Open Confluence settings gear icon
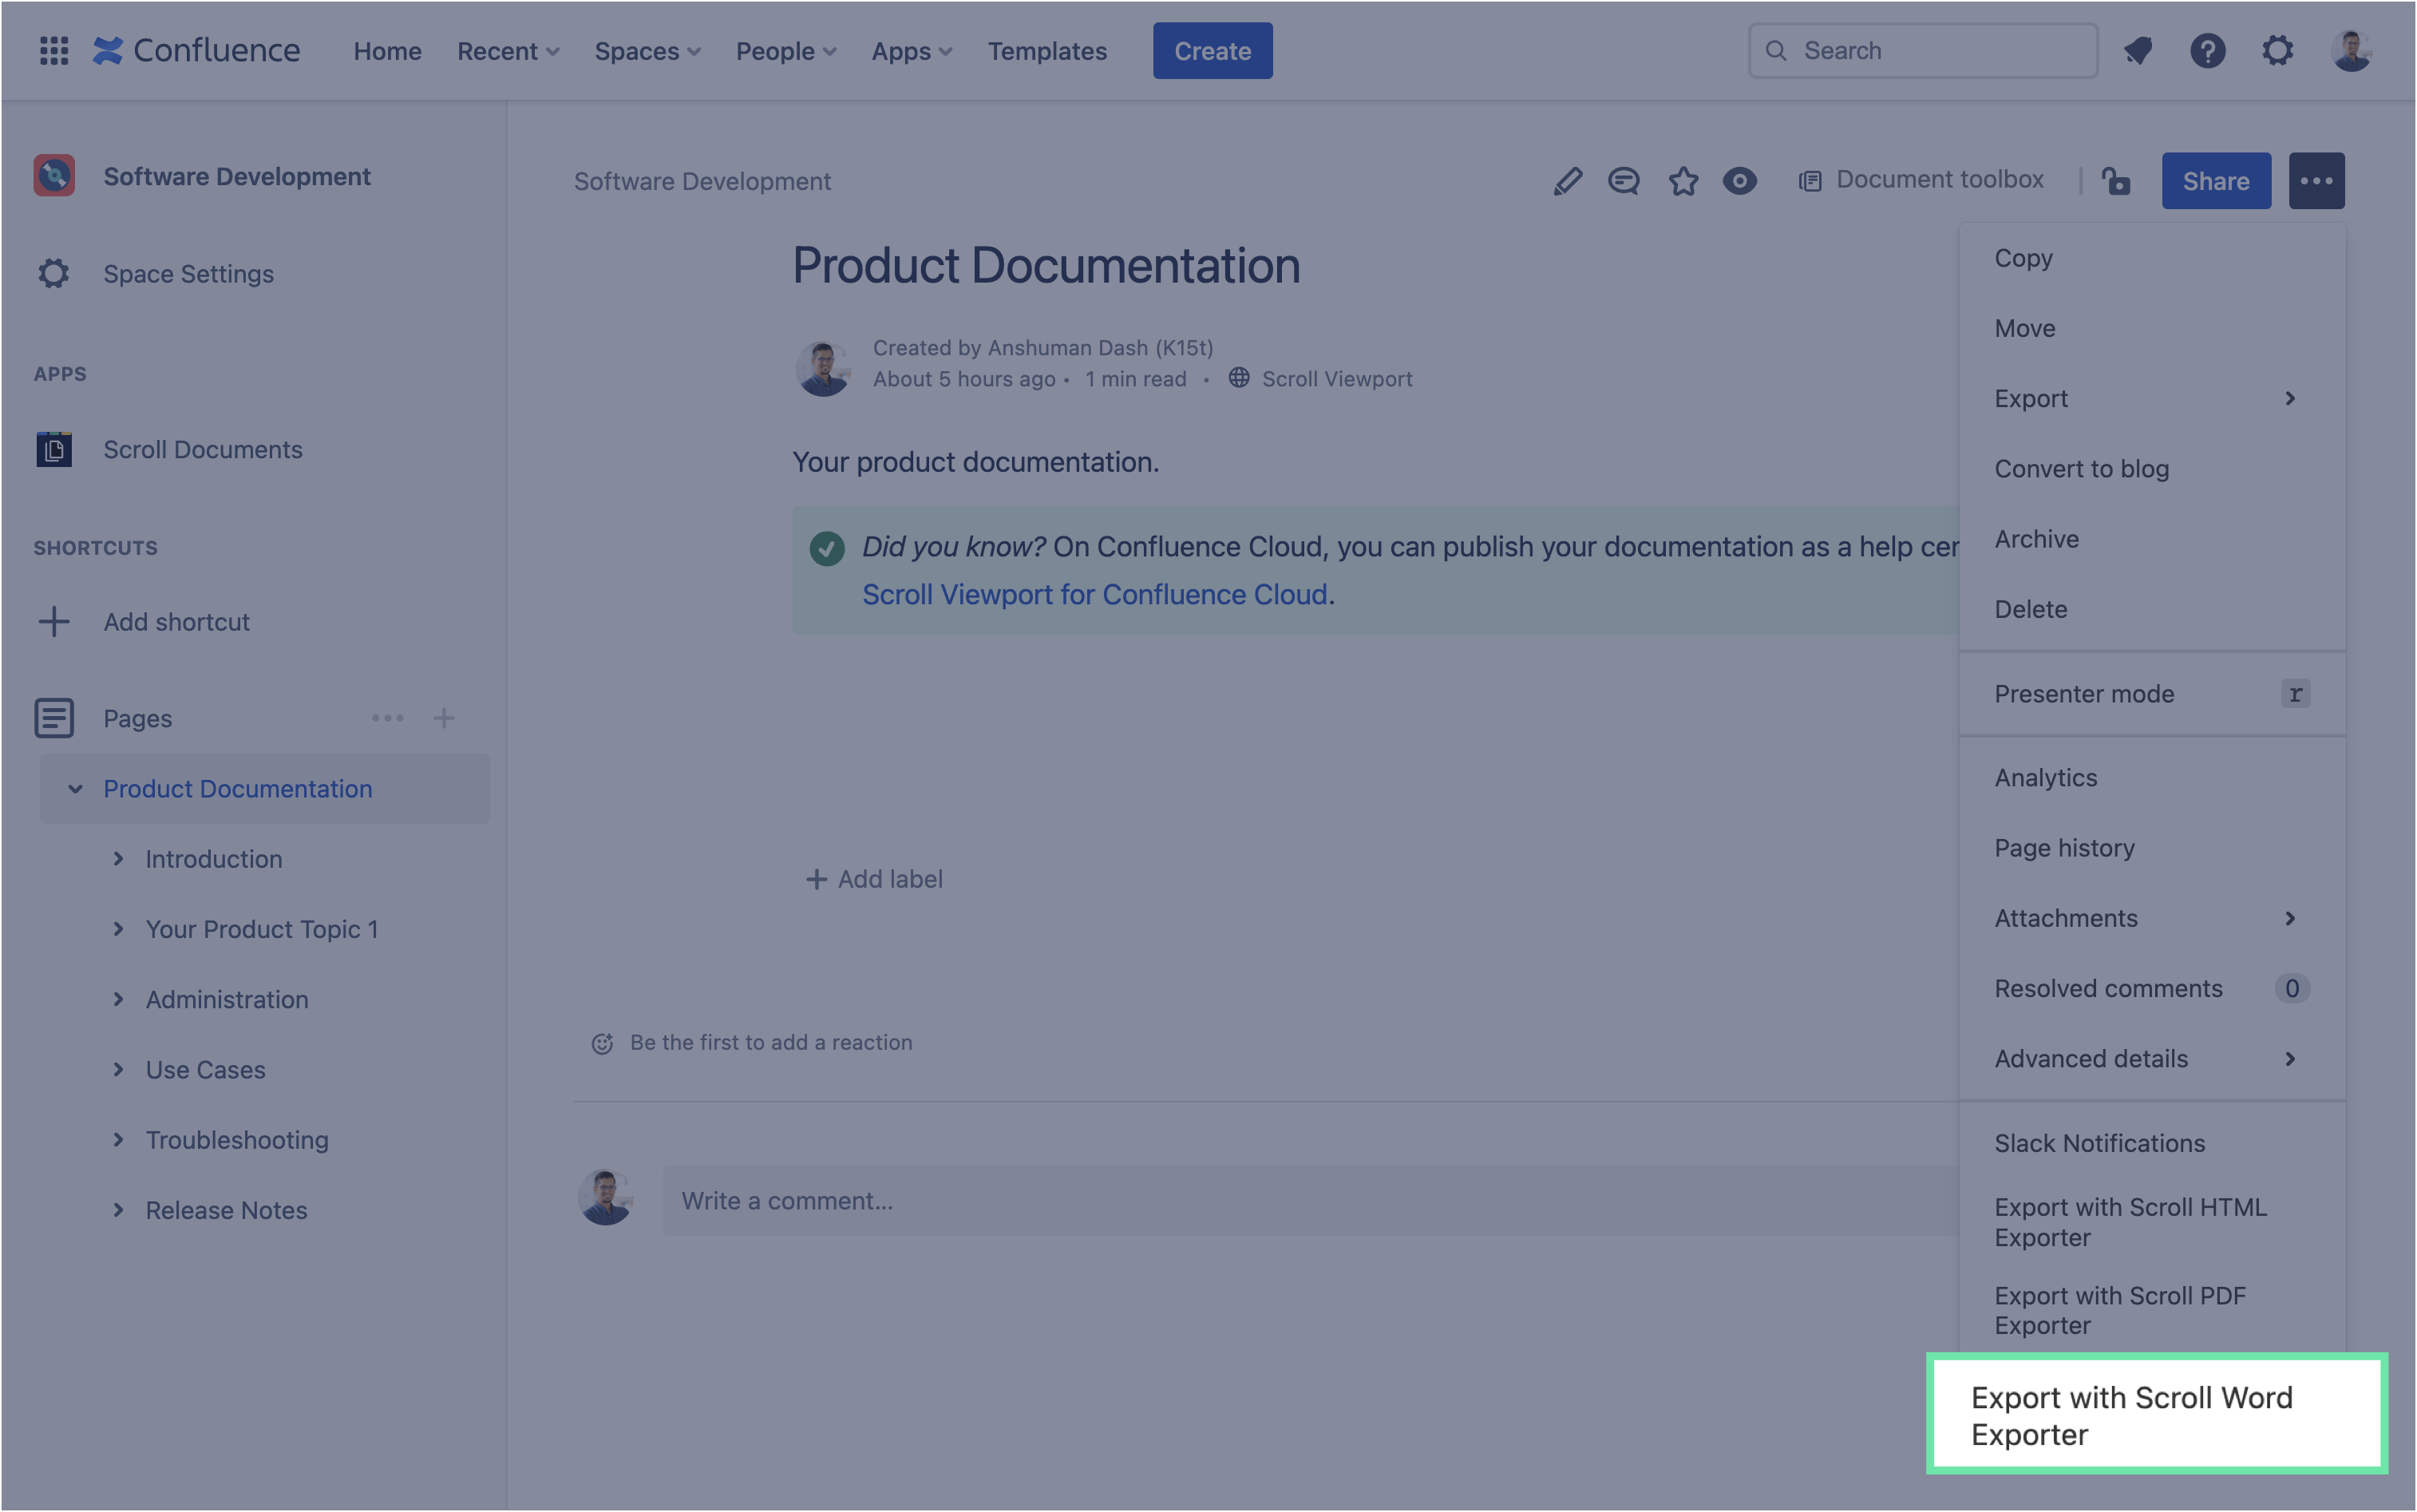The width and height of the screenshot is (2417, 1512). click(x=2277, y=50)
